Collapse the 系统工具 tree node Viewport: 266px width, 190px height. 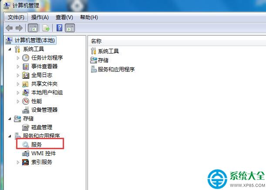point(10,49)
